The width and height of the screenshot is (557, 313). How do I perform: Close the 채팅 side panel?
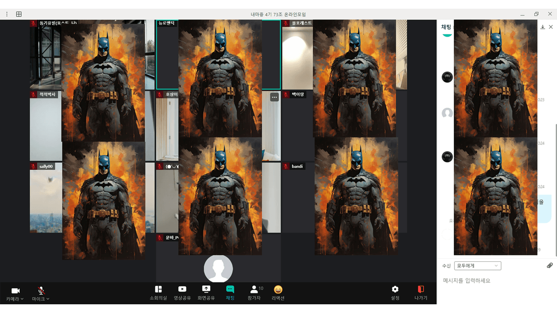[551, 27]
